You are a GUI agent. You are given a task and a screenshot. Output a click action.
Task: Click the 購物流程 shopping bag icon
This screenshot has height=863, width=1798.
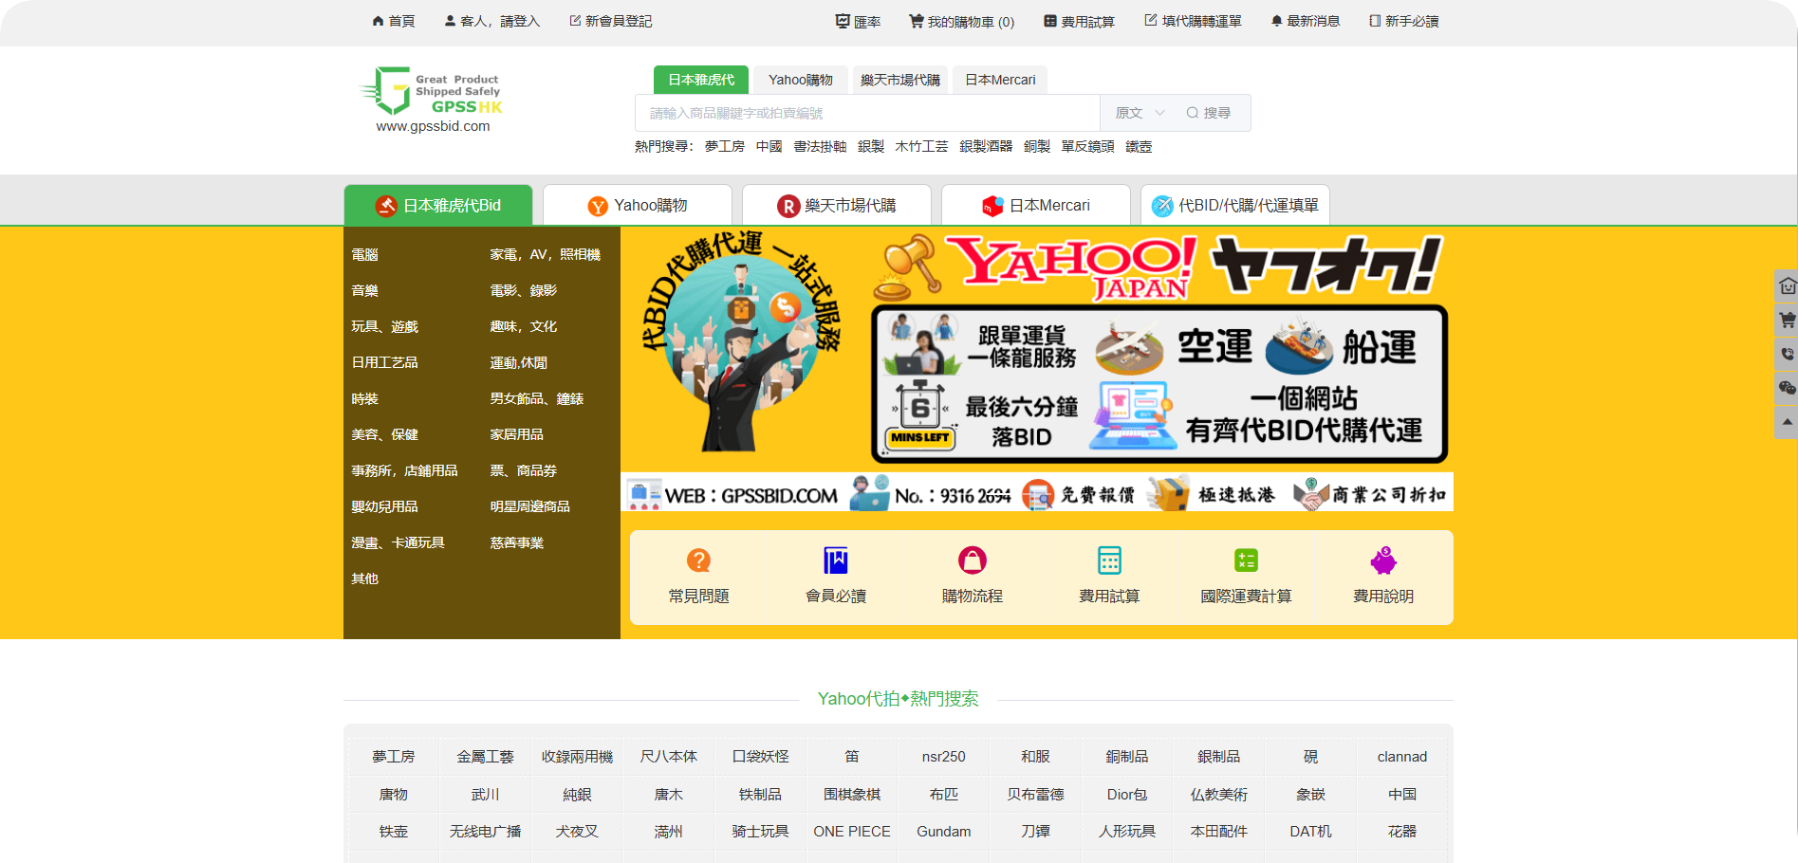pyautogui.click(x=972, y=560)
